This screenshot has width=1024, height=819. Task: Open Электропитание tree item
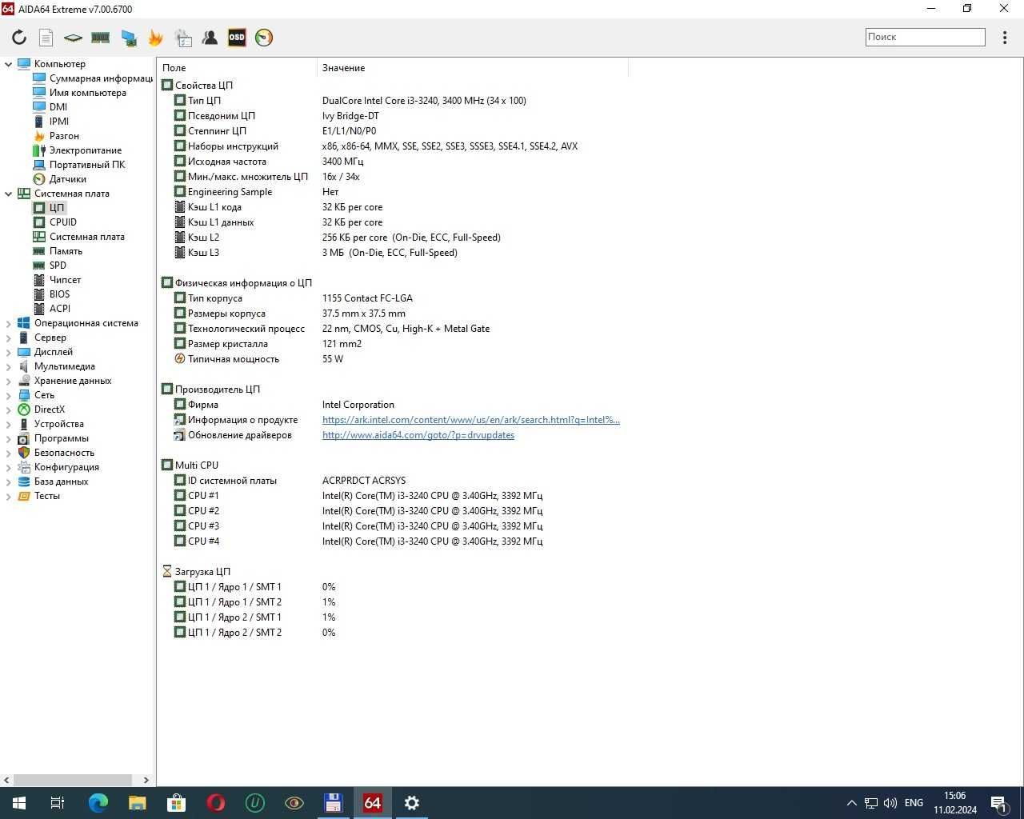[x=86, y=150]
